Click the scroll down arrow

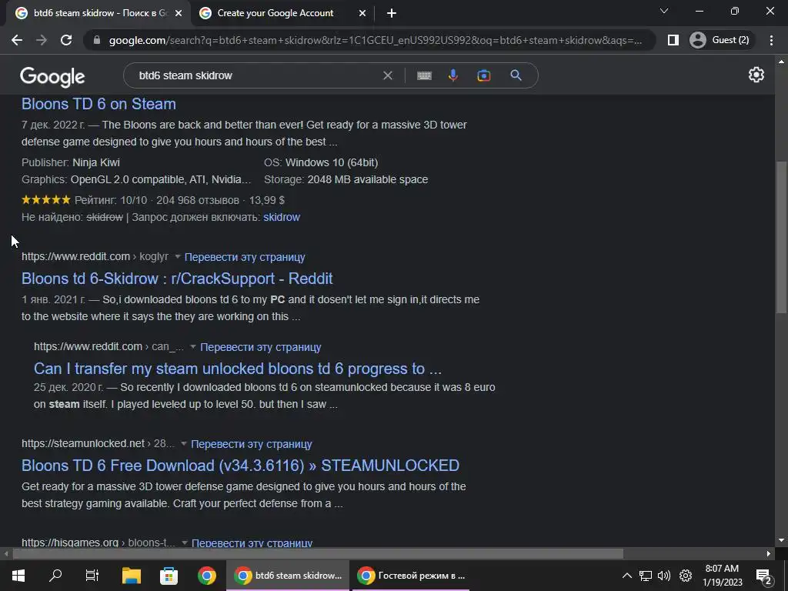(x=781, y=541)
